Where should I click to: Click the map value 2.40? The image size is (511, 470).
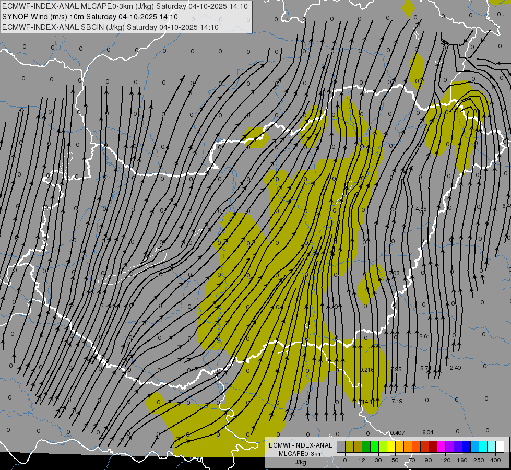pyautogui.click(x=455, y=368)
